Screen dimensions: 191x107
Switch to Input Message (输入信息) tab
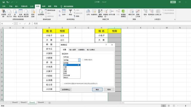[73, 50]
